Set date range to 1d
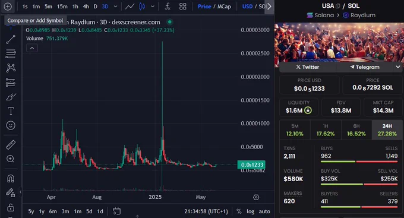The image size is (404, 218). point(100,211)
